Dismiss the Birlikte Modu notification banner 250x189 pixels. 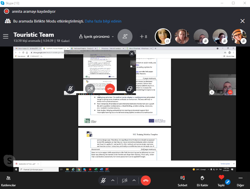pos(242,21)
